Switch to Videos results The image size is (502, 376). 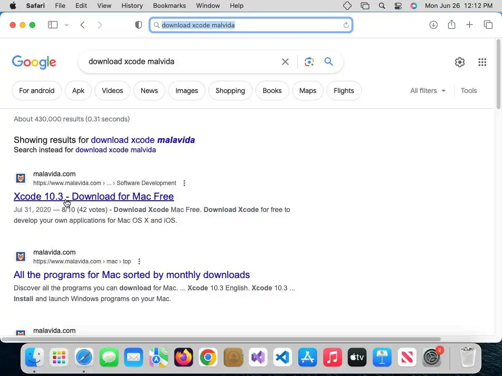(112, 91)
